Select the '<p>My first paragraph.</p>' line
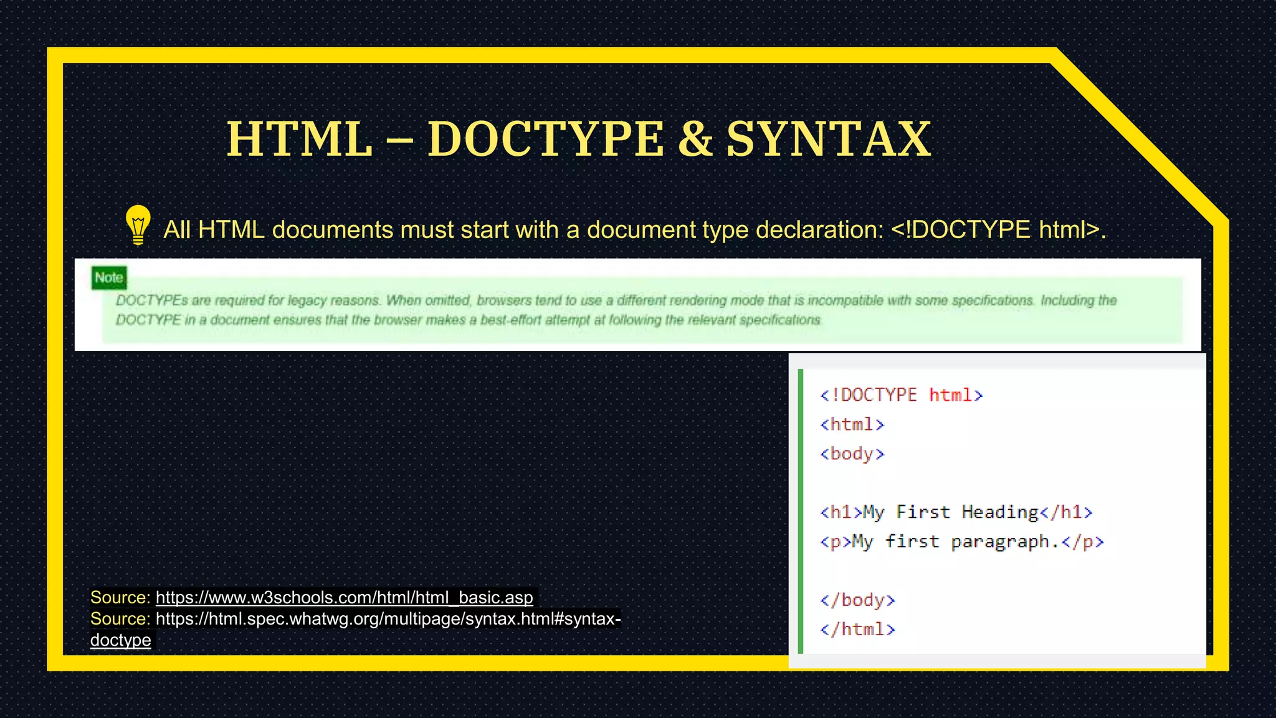 pos(961,542)
